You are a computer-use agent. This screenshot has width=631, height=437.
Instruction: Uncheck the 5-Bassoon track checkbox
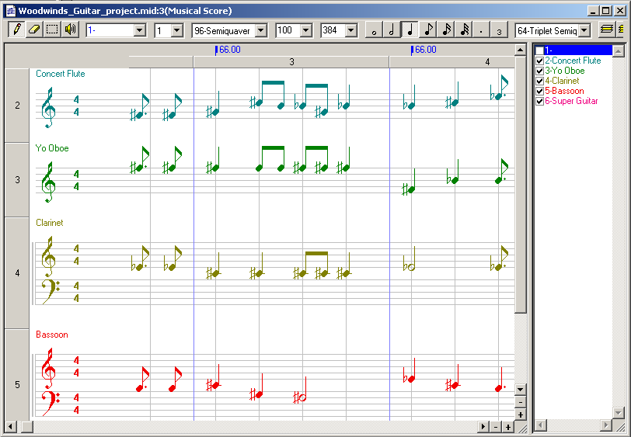point(539,91)
